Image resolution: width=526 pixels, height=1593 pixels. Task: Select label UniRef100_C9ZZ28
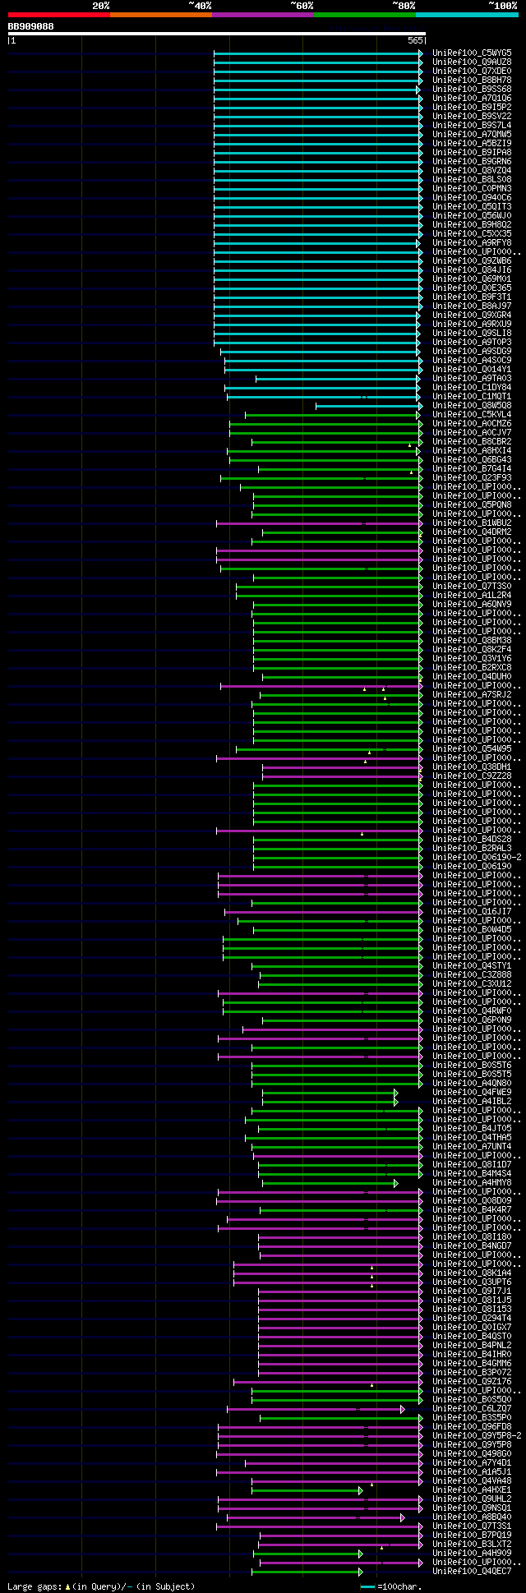point(472,776)
